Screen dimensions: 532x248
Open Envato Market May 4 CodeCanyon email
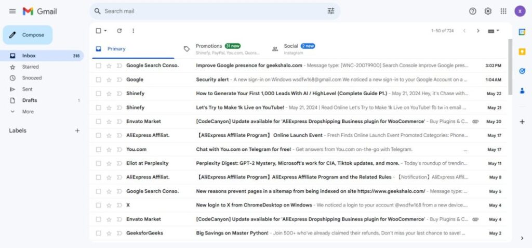point(299,219)
